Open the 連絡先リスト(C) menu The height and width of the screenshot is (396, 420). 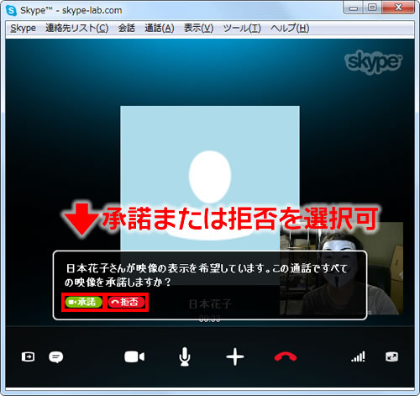(76, 28)
